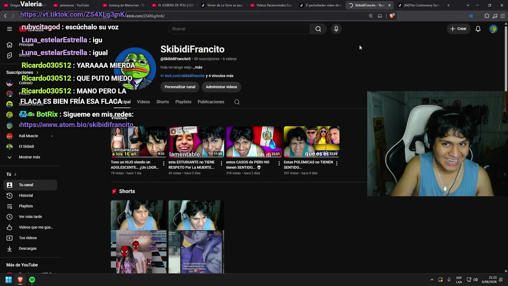Click the Brave Shields lion icon

[392, 16]
